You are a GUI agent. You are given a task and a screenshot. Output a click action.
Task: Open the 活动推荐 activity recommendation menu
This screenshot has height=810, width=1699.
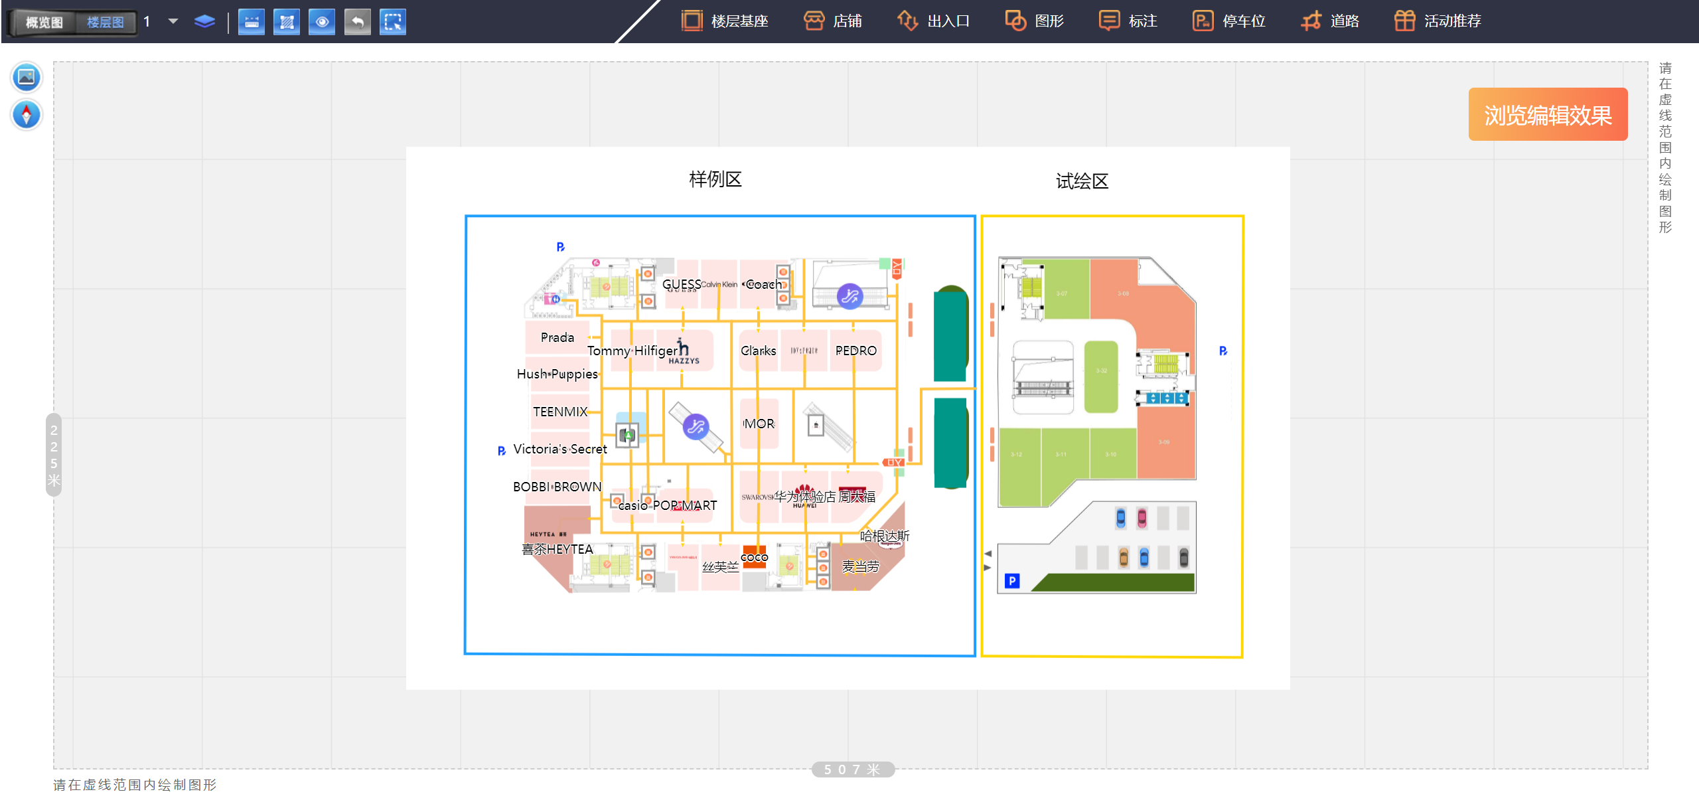(1438, 21)
